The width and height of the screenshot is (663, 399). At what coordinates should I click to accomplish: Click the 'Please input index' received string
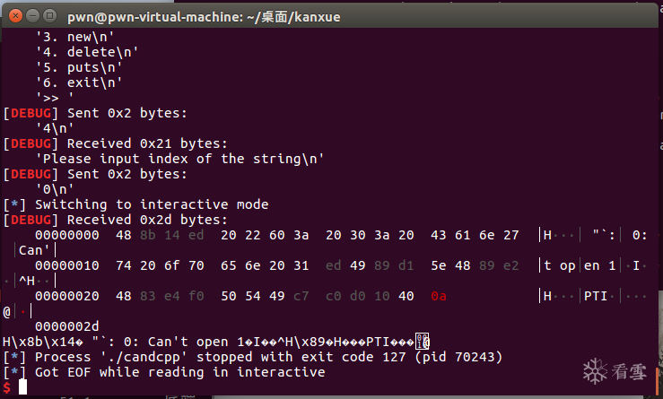point(179,159)
